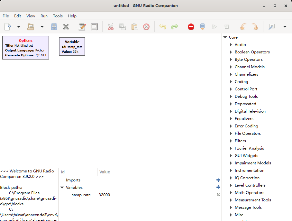
Task: Expand the Equalizers category
Action: tap(231, 119)
